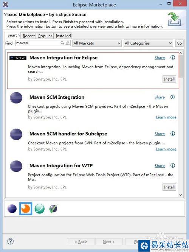Viewport: 189px width, 252px height.
Task: Learn more about Maven SCM Integration
Action: pos(166,117)
